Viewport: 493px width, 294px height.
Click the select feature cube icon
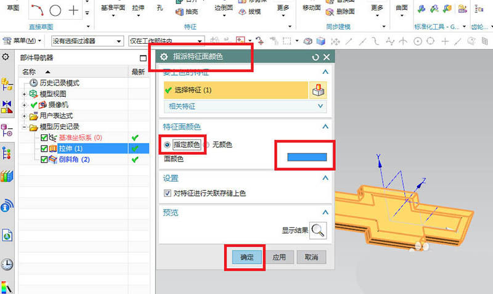pyautogui.click(x=318, y=90)
